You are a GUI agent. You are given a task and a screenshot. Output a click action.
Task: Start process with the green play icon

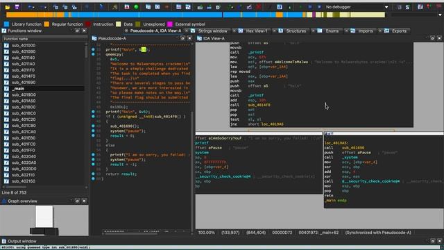300,7
